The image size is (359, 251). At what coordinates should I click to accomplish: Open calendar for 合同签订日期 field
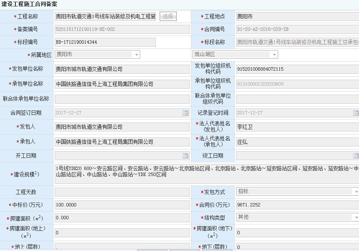point(185,113)
